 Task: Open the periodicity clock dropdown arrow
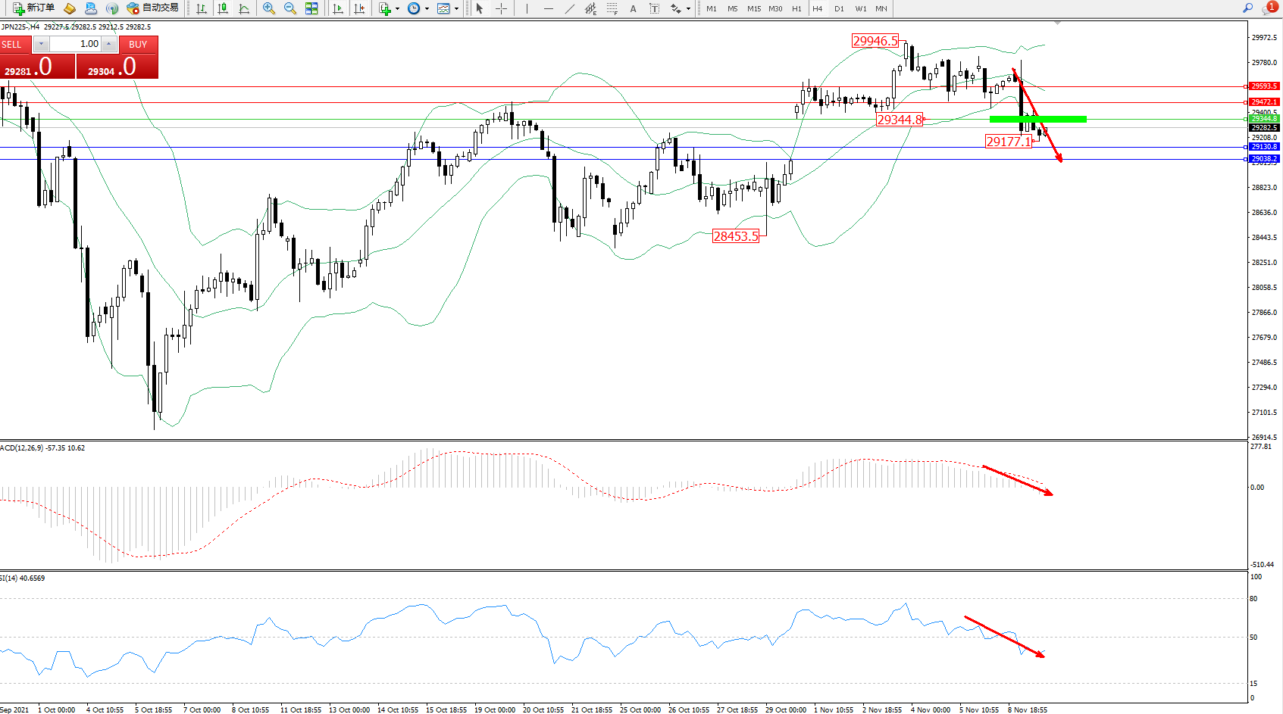427,9
